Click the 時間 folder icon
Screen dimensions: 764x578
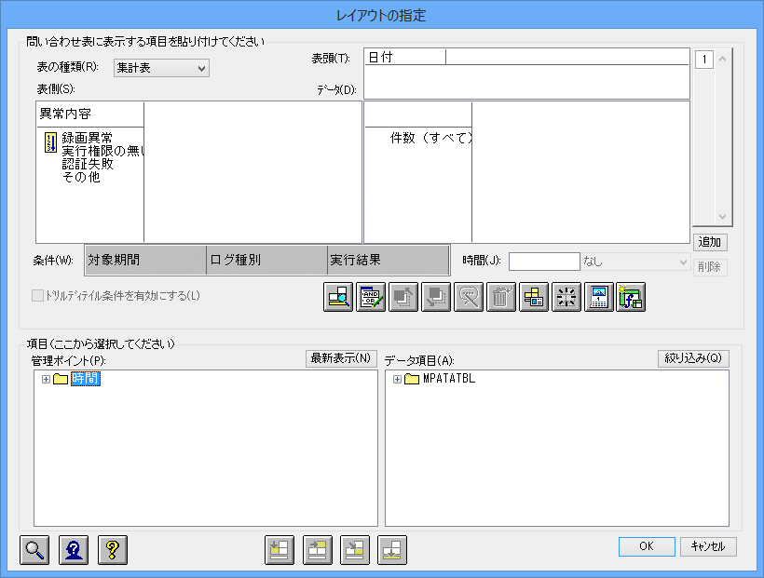click(x=61, y=379)
